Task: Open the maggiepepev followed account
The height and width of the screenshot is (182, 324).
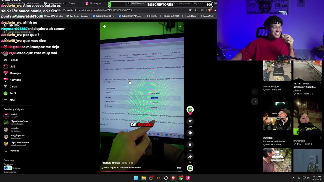Action: coord(14,137)
